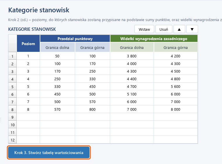Viewport: 222px width, 164px height.
Task: Select salary upper bound cell 5 600
Action: tap(176, 87)
